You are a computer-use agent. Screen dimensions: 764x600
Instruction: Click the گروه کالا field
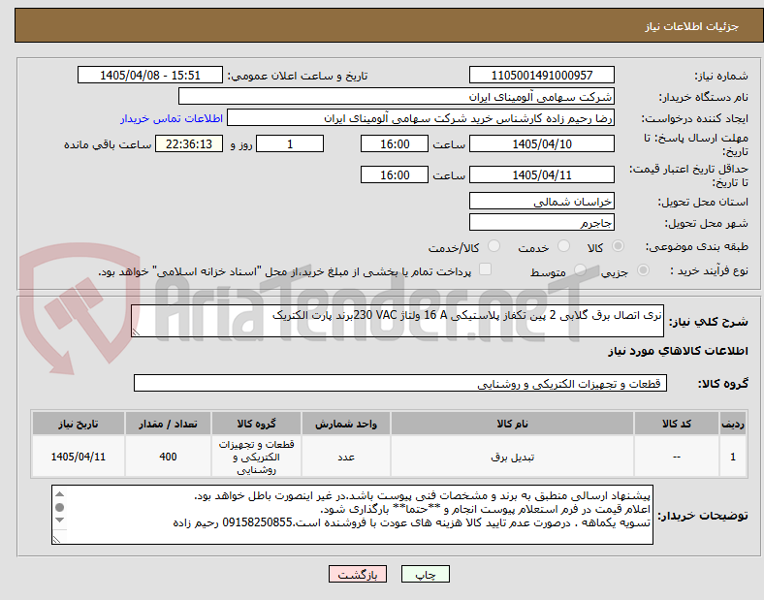(x=400, y=383)
